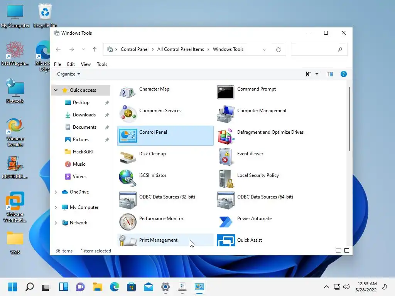Select ODBC Data Sources (32-bit) icon
The image size is (395, 296).
[128, 200]
